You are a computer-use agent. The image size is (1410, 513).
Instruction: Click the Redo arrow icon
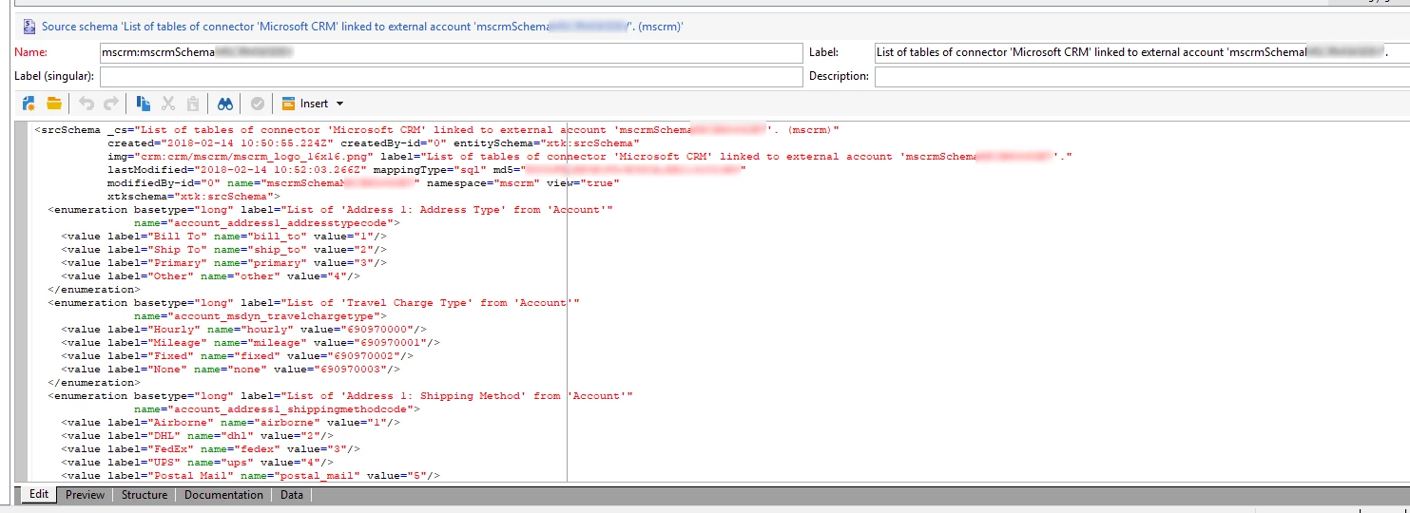tap(111, 104)
